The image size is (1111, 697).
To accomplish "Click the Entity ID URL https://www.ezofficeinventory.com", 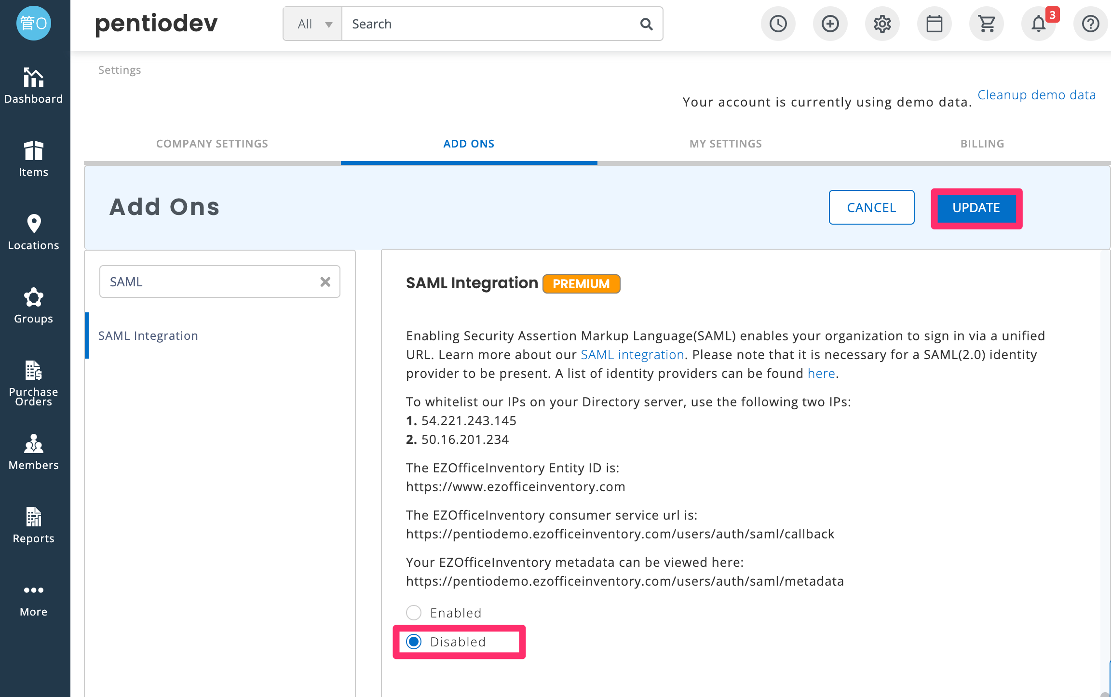I will [x=515, y=487].
